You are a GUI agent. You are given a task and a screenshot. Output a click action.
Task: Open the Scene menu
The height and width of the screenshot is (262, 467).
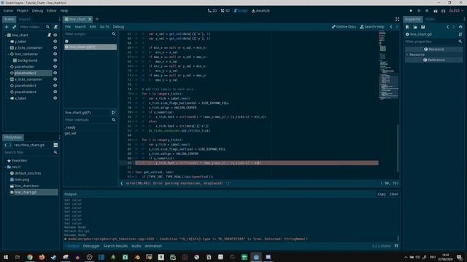tap(8, 11)
